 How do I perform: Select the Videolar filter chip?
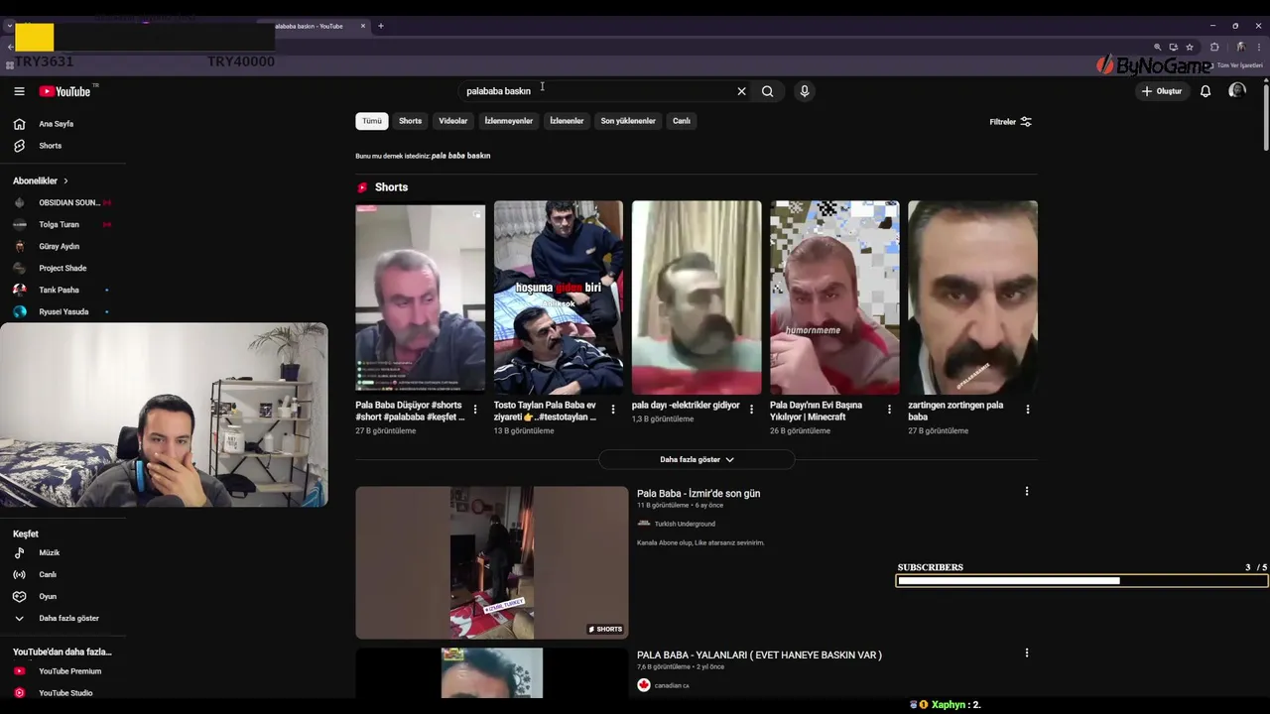pyautogui.click(x=452, y=121)
